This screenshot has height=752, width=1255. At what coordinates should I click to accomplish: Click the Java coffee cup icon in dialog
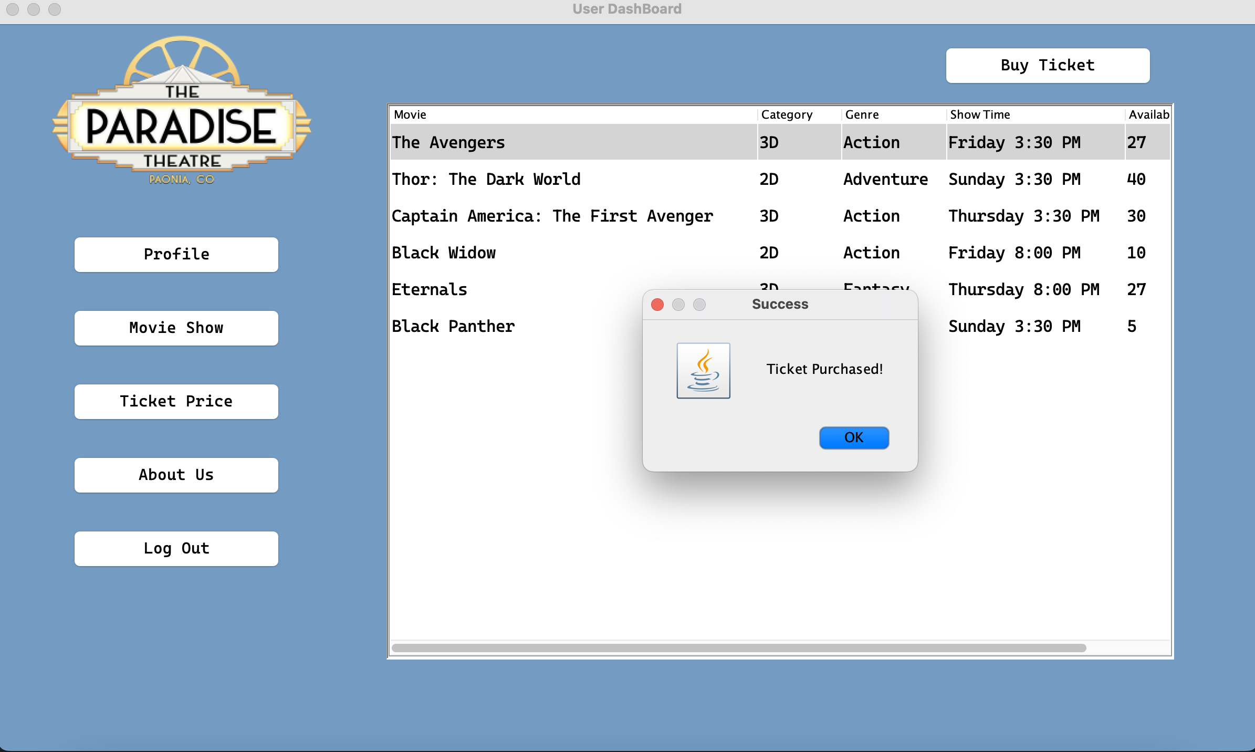703,371
